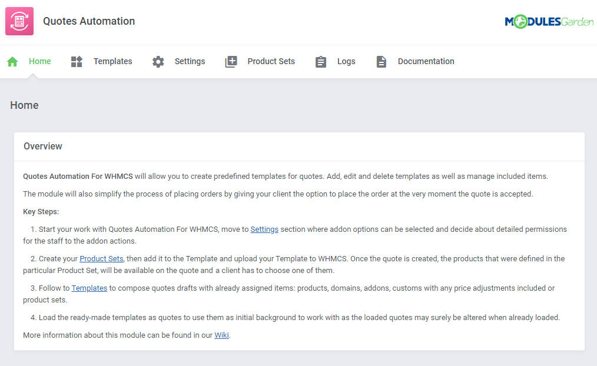
Task: Open the Wiki link
Action: tap(221, 335)
